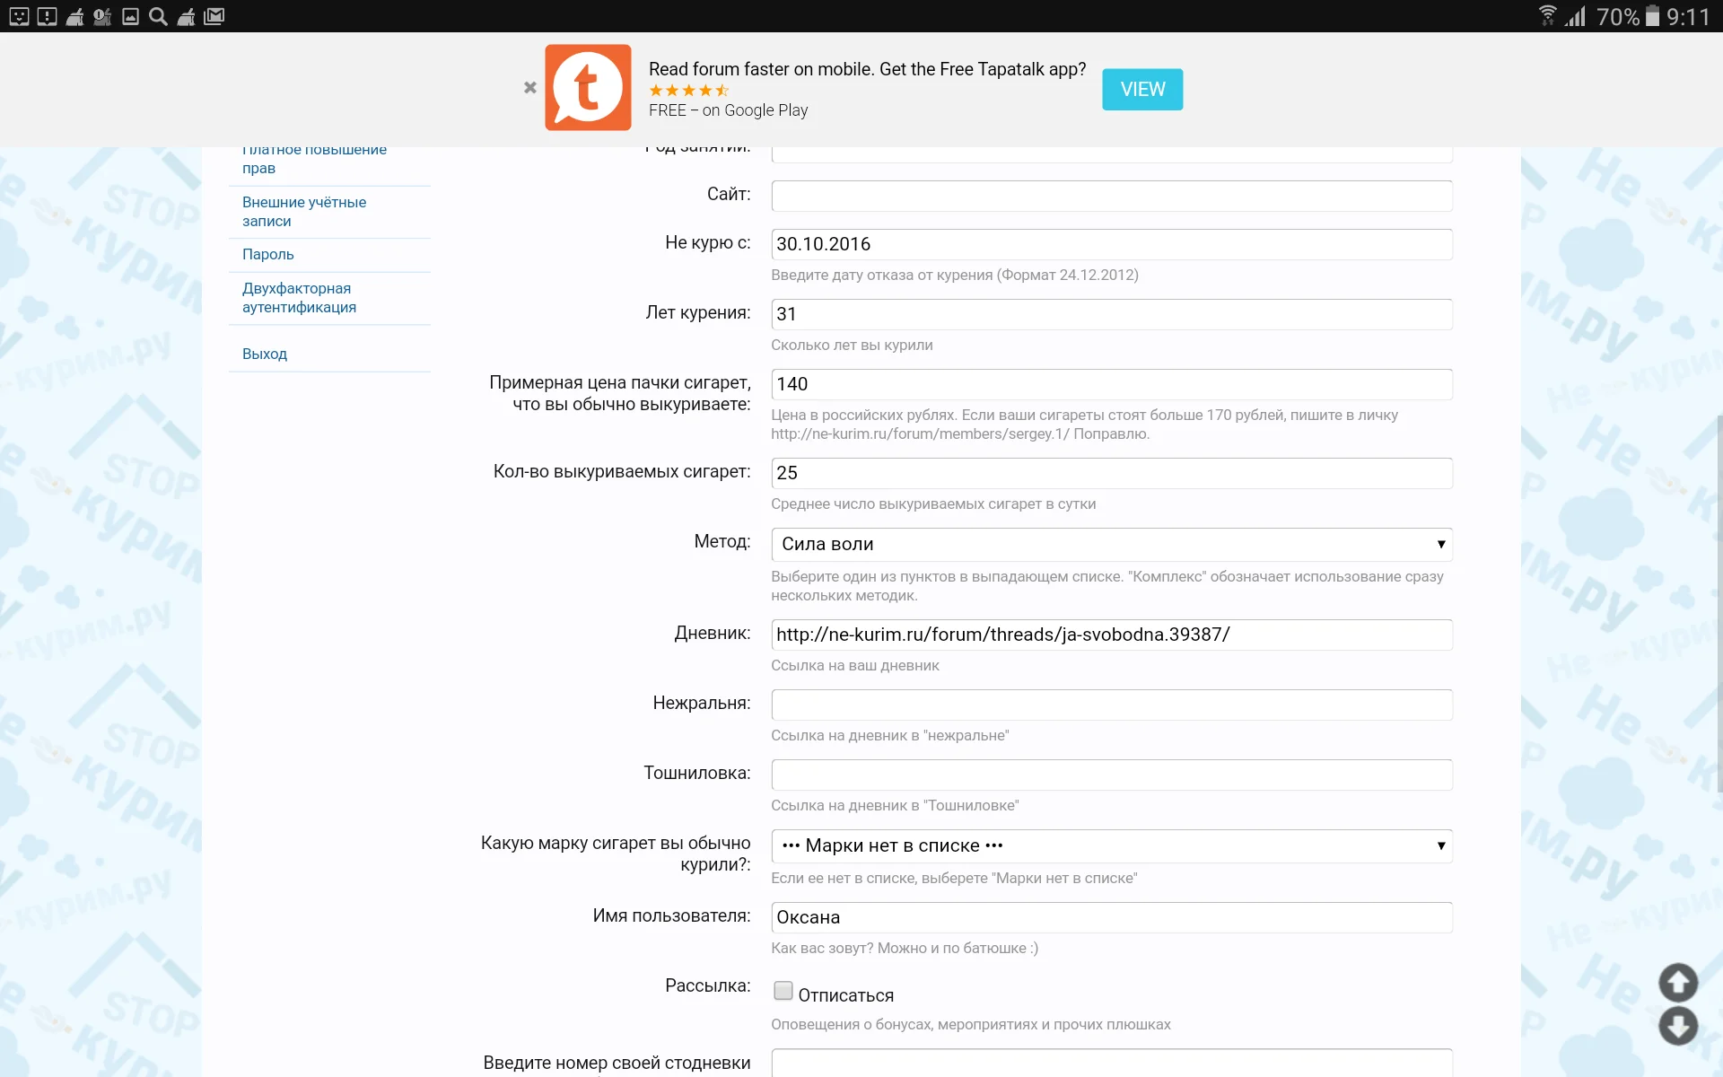Image resolution: width=1723 pixels, height=1077 pixels.
Task: Open Внешние учётные записи link
Action: (304, 211)
